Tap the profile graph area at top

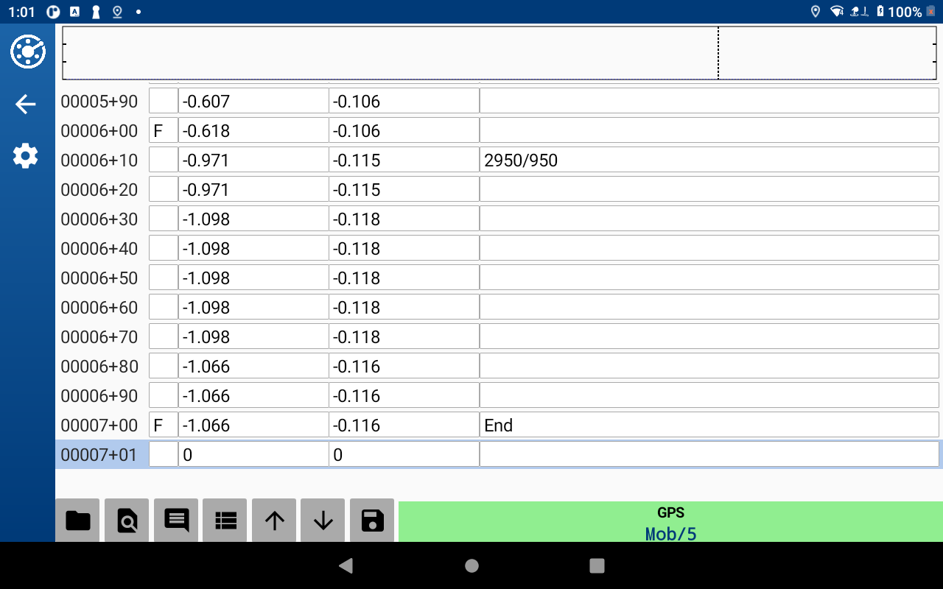(x=500, y=53)
